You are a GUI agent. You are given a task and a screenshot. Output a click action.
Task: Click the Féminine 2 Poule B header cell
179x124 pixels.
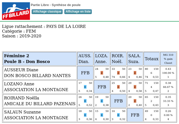click(x=40, y=59)
